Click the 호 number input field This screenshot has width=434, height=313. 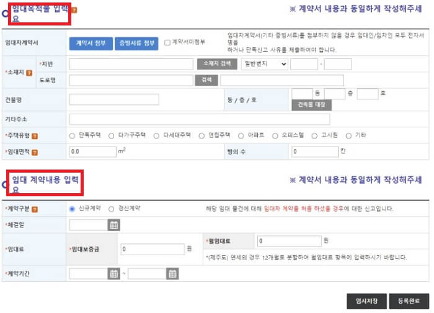(x=368, y=94)
